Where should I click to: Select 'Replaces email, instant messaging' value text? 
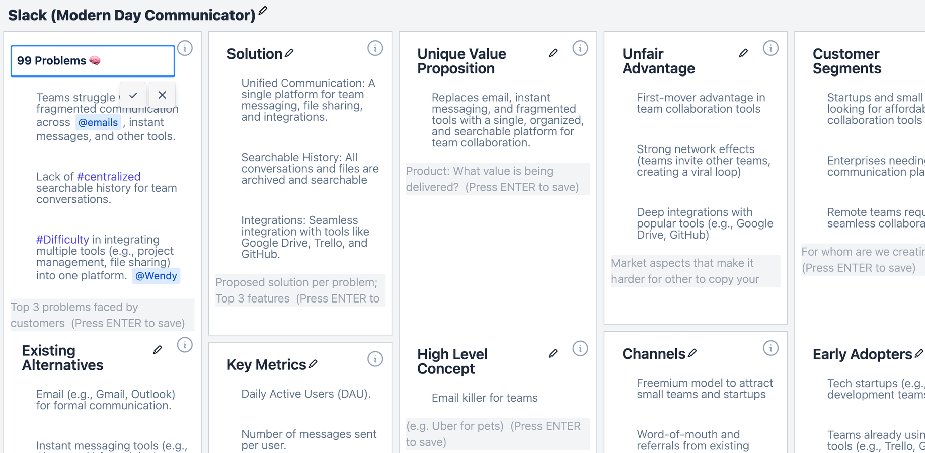(508, 120)
